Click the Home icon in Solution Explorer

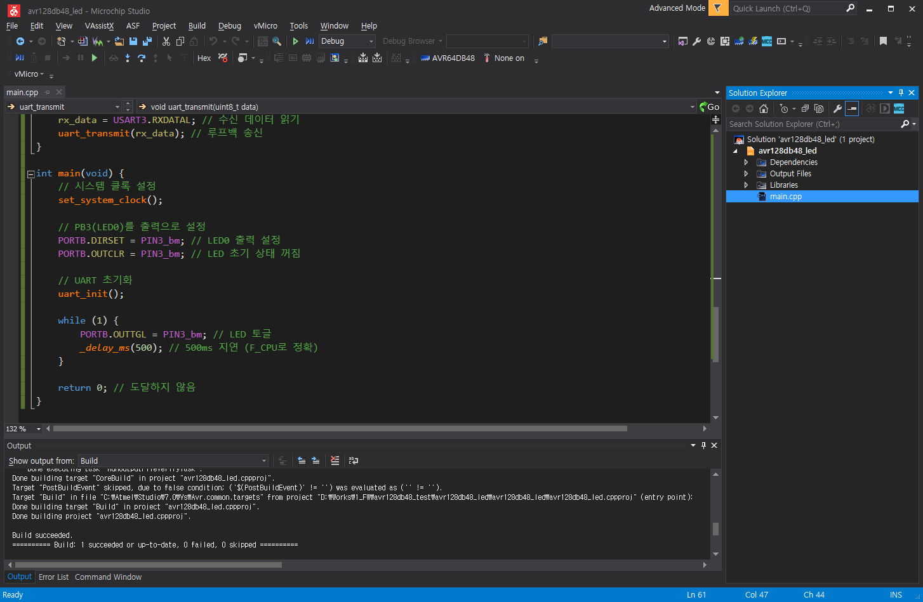764,108
